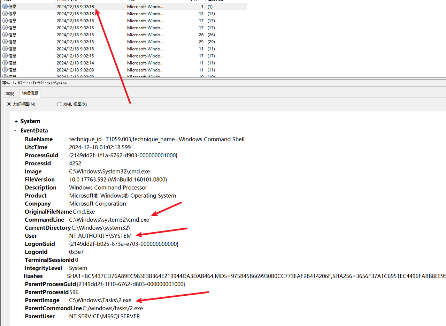Click the 9:02:09 timestamp cell in the event list

(x=75, y=70)
